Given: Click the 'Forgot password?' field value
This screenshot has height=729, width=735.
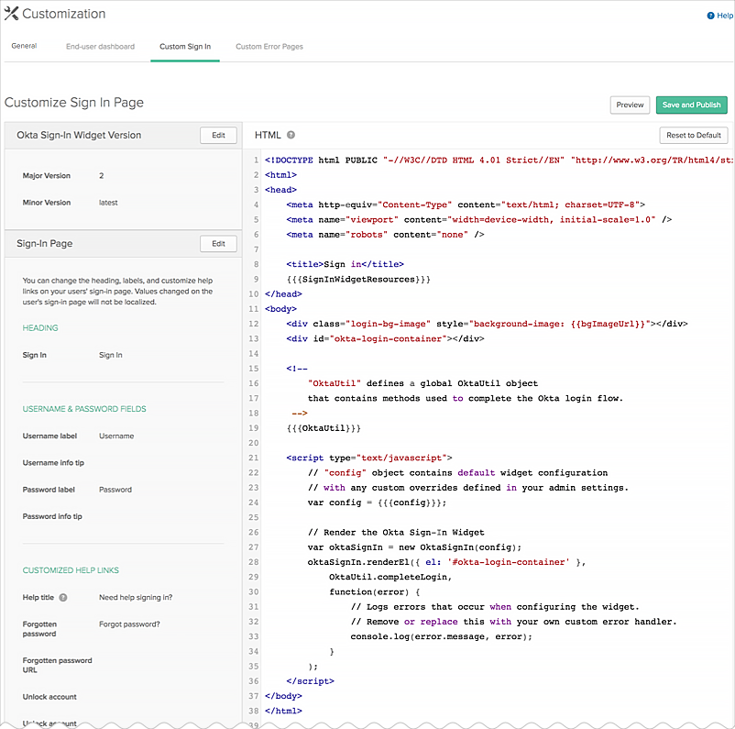Looking at the screenshot, I should [129, 624].
